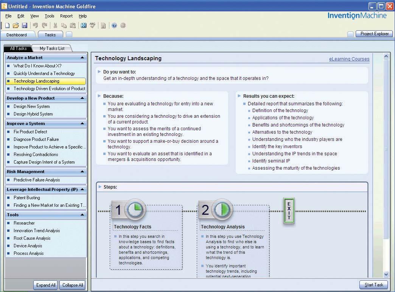Click the Save floppy disk icon
The height and width of the screenshot is (292, 395).
(25, 25)
